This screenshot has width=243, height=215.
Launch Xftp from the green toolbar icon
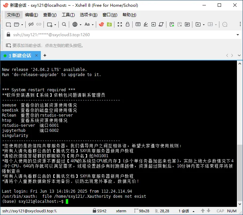(x=109, y=24)
